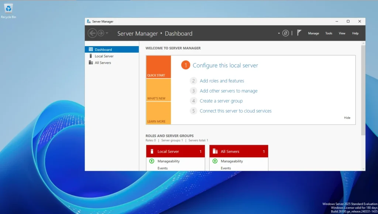This screenshot has width=378, height=214.
Task: Click Manageability text in the All Servers tile
Action: (232, 161)
